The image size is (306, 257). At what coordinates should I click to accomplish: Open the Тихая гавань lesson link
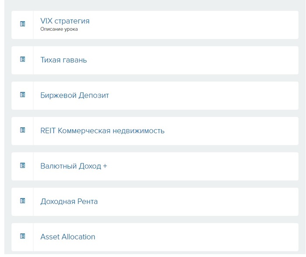pyautogui.click(x=64, y=60)
